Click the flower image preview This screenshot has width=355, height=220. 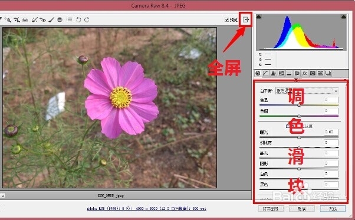click(x=110, y=108)
